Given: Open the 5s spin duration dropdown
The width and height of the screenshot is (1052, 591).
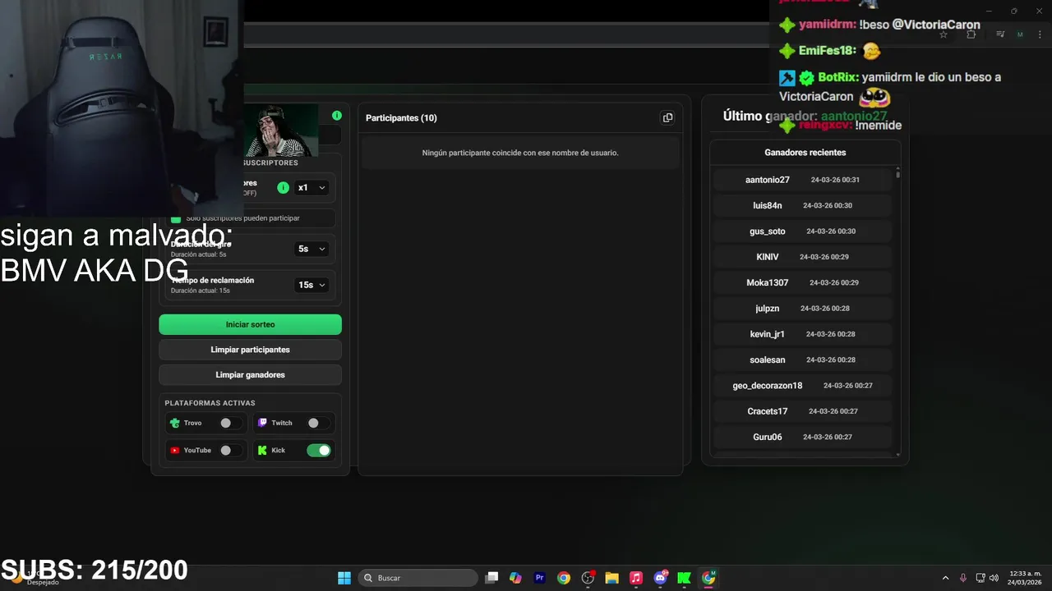Looking at the screenshot, I should [311, 249].
